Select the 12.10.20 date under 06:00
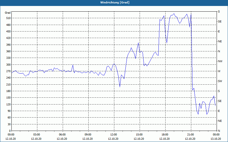Screen dimensions: 228x142 click(62, 139)
